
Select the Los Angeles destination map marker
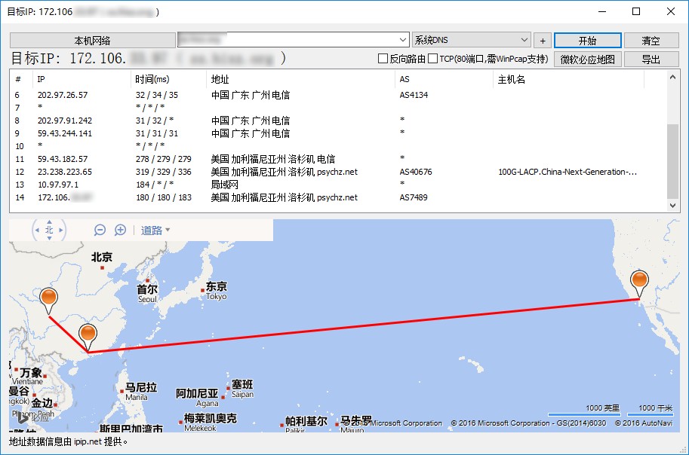coord(639,281)
